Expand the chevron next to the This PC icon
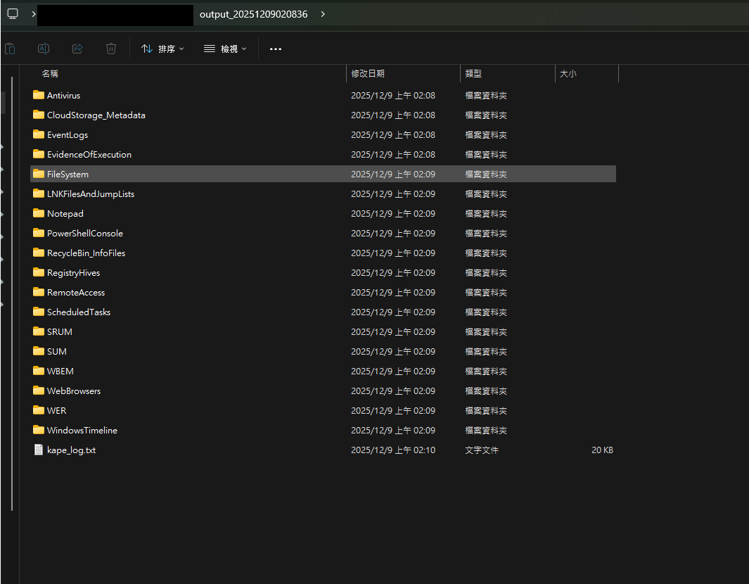This screenshot has width=749, height=584. click(33, 14)
